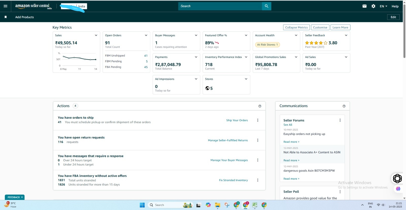Open the Feedback tab
This screenshot has height=210, width=406.
click(13, 197)
